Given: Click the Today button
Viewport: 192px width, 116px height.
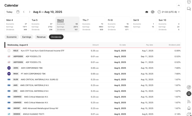Looking at the screenshot, I should click(x=9, y=12).
